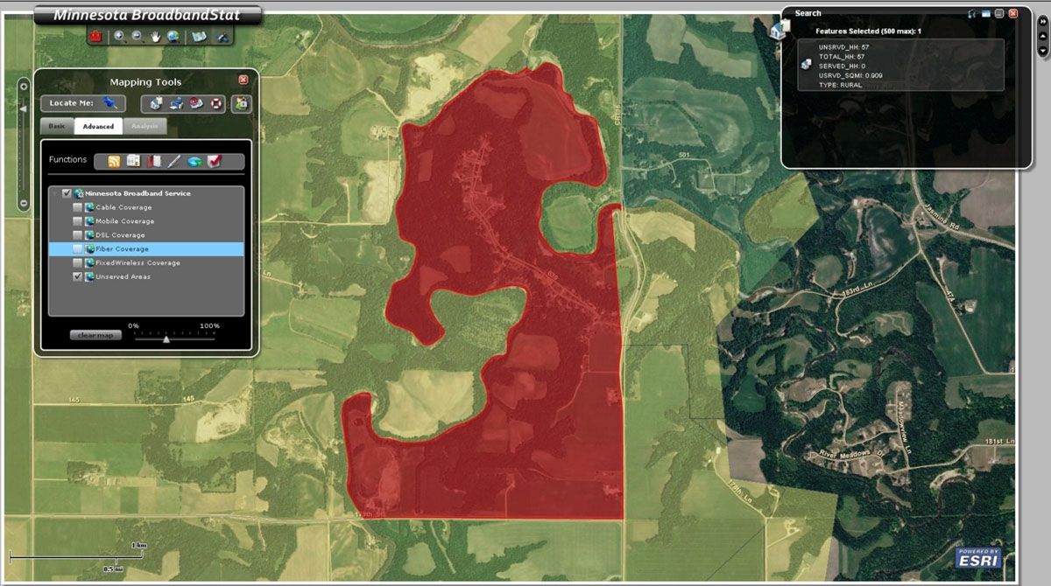Image resolution: width=1051 pixels, height=586 pixels.
Task: Click the result feature icon beside UNSRVD_HH
Action: (x=806, y=64)
